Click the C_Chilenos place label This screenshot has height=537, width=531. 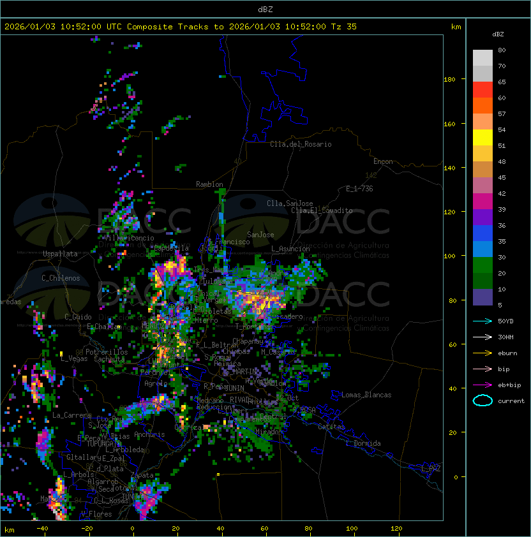pos(61,278)
